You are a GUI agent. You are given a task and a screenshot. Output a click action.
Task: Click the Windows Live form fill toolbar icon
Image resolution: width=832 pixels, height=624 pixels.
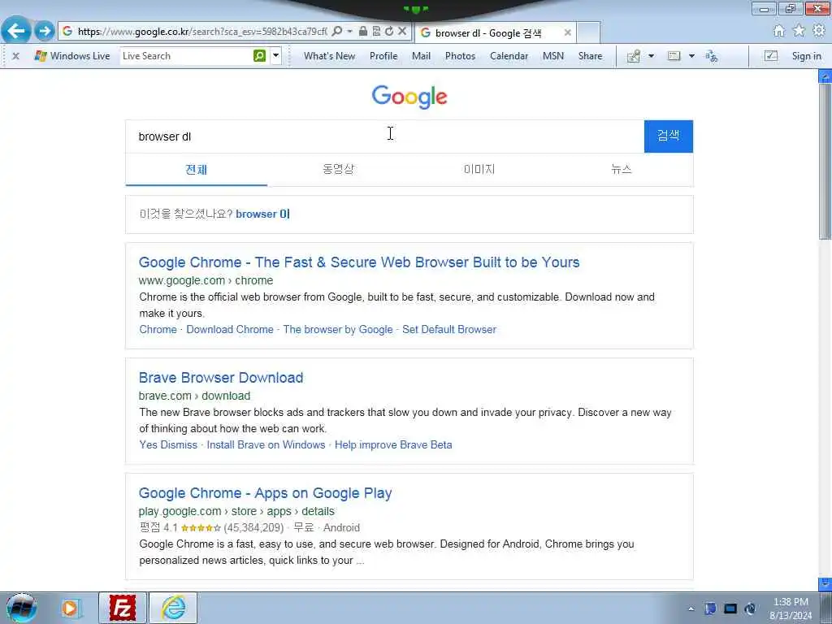click(674, 56)
